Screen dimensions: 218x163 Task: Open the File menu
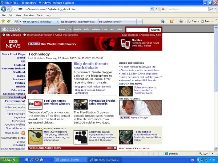click(4, 15)
